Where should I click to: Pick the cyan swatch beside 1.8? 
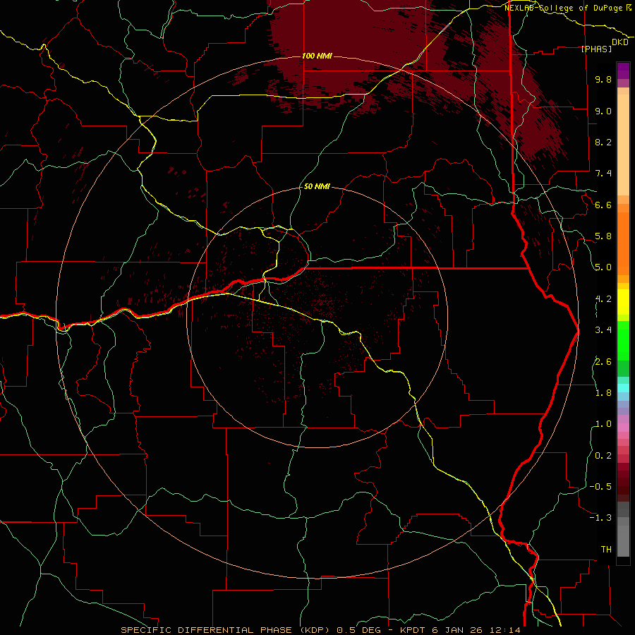(623, 387)
